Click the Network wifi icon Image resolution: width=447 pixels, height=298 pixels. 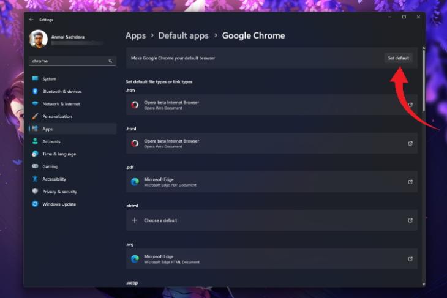click(x=35, y=103)
